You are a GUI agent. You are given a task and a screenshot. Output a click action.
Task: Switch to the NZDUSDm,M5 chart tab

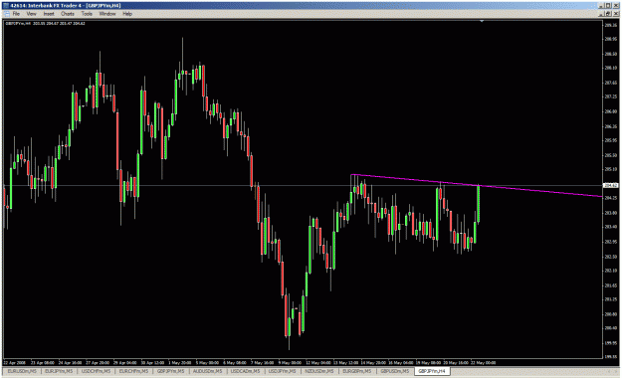point(319,371)
